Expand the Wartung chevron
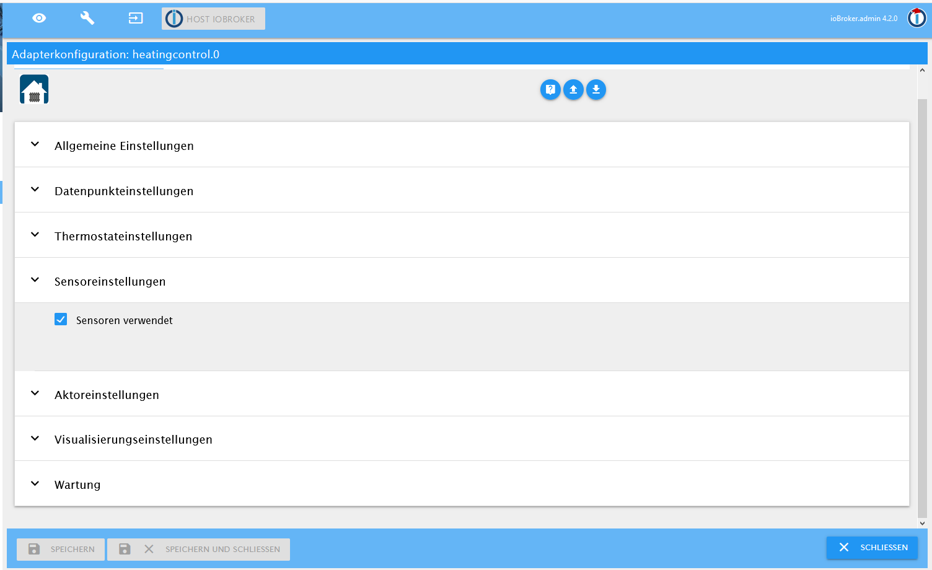Screen dimensions: 932x570 pyautogui.click(x=35, y=484)
